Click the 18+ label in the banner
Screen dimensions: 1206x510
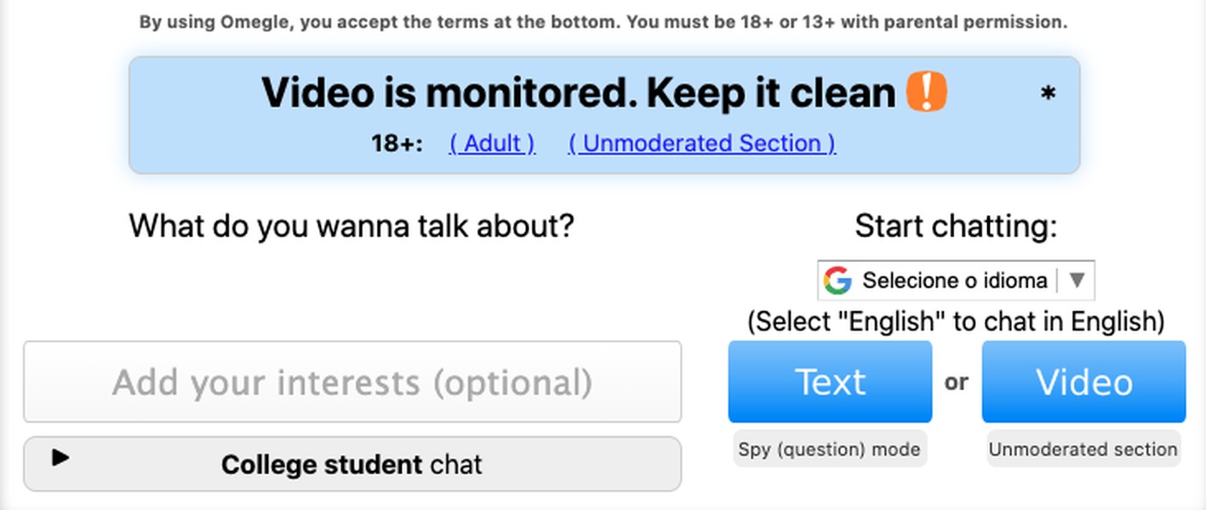(397, 144)
